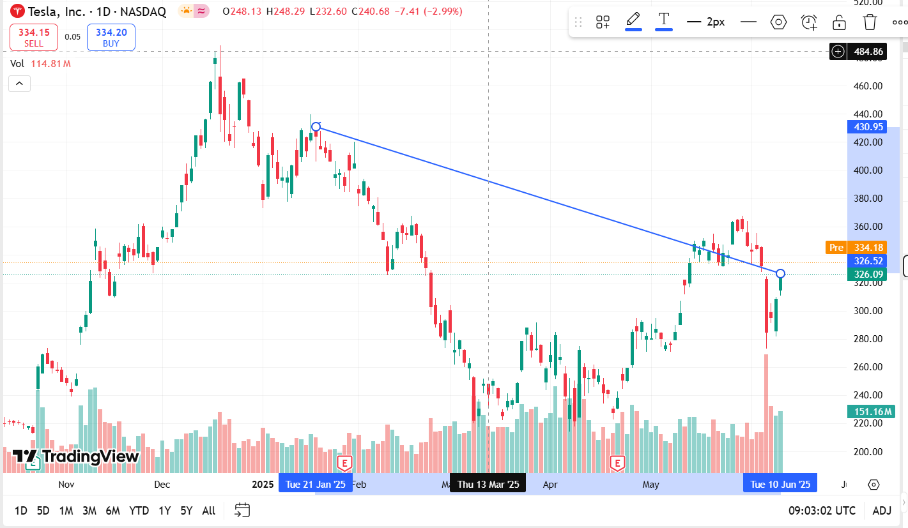Open timezone menu at 09:03:02 UTC
Image resolution: width=908 pixels, height=528 pixels.
(x=822, y=511)
